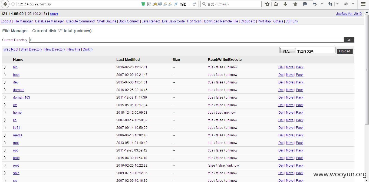369x182 pixels.
Task: Open the home directory
Action: pos(17,113)
